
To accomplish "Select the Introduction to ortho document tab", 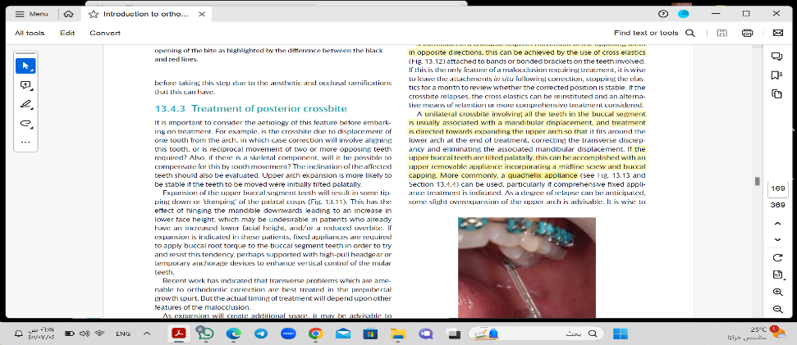I will (x=146, y=14).
